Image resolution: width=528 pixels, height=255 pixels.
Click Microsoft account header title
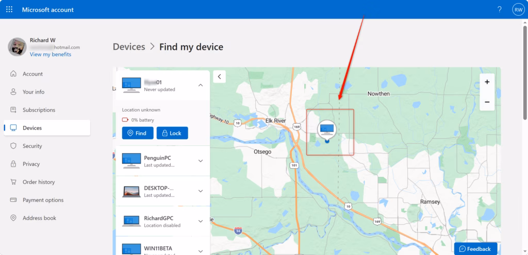coord(48,10)
